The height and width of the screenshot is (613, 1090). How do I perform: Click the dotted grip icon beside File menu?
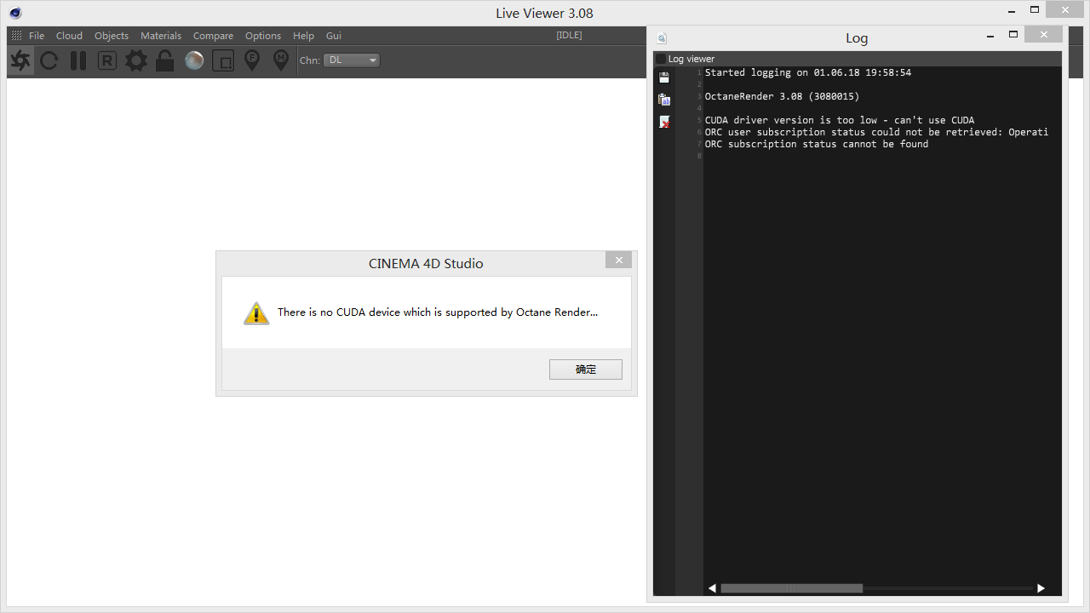click(x=16, y=36)
